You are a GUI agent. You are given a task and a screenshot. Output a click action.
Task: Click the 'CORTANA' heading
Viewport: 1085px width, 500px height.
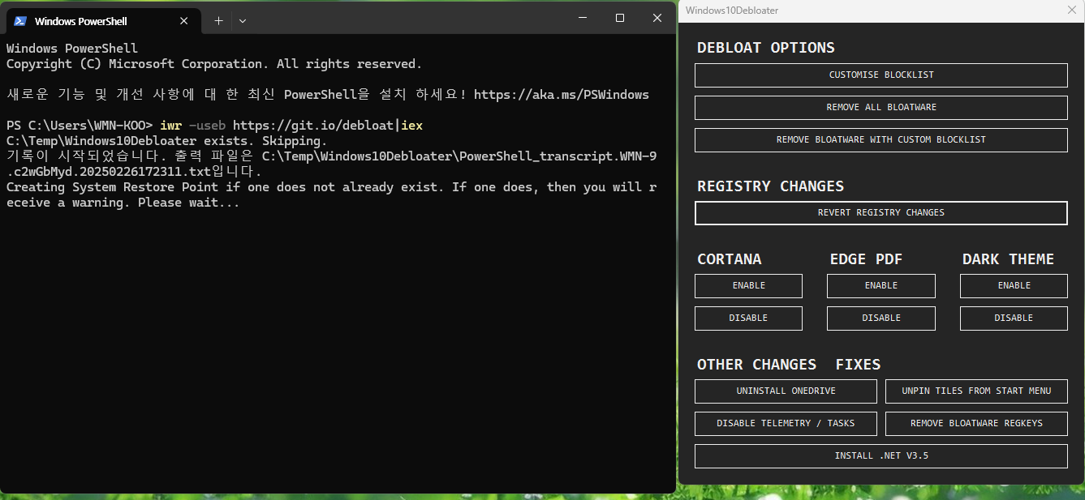pos(730,259)
